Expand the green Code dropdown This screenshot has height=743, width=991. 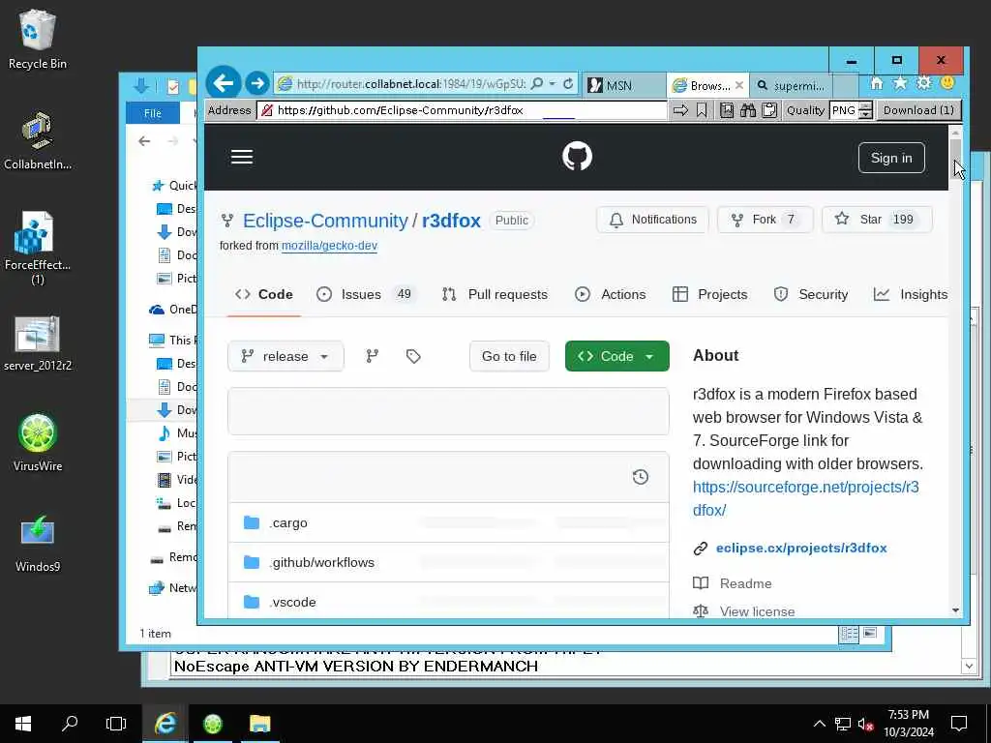coord(616,356)
